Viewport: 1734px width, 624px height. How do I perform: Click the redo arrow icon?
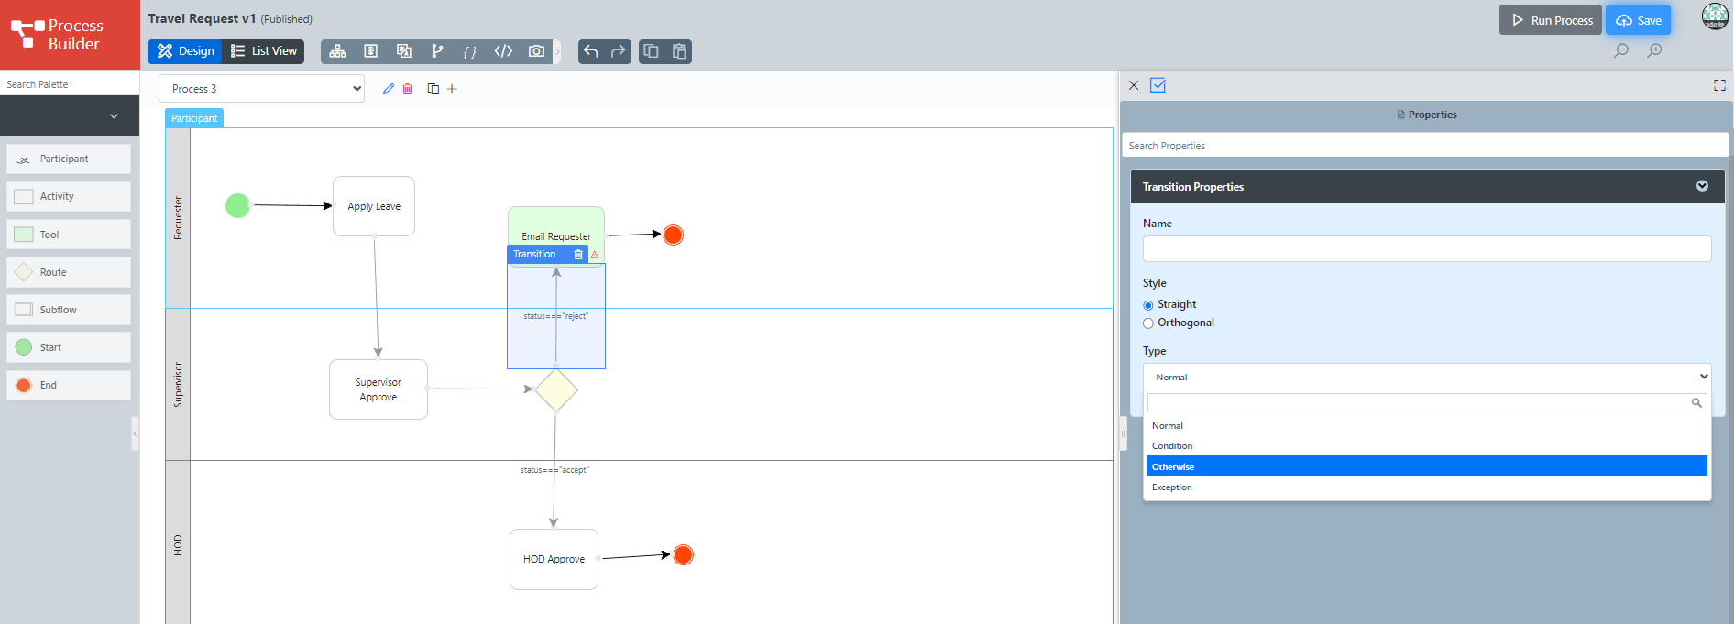click(619, 51)
